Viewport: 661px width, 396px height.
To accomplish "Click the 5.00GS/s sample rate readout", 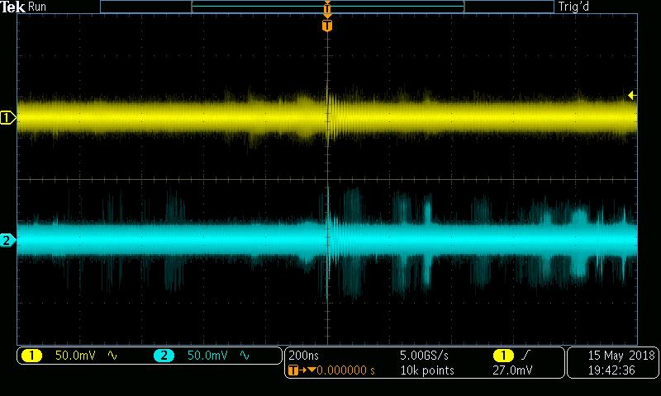I will (424, 356).
